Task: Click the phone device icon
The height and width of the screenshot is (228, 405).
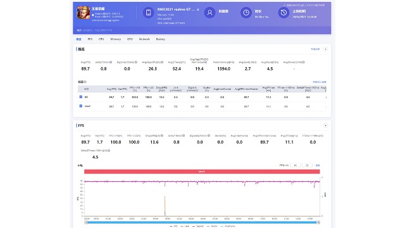Action: pos(148,13)
